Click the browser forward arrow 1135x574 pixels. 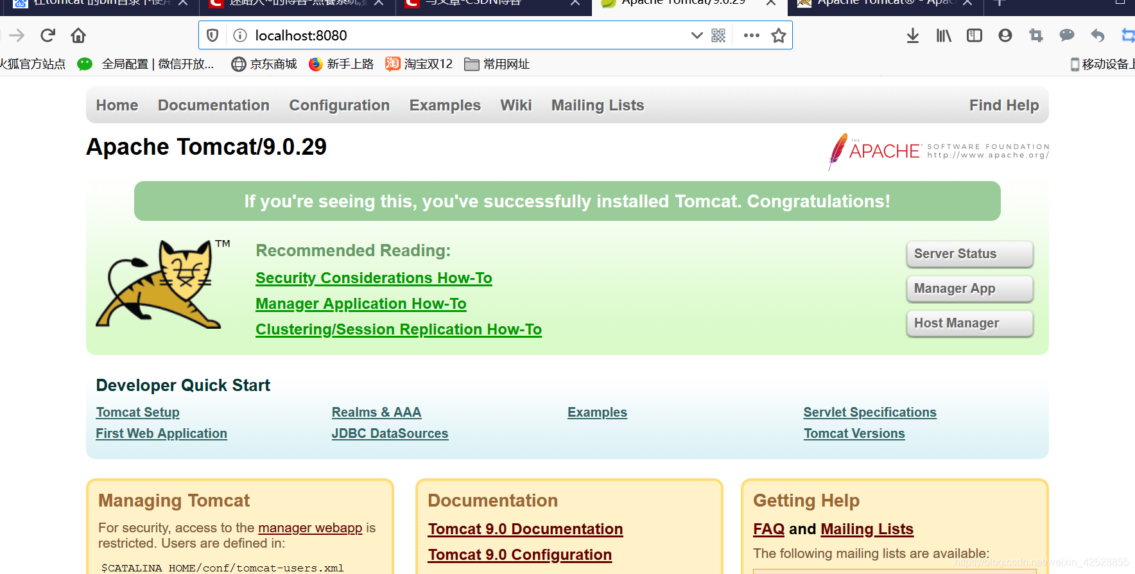pyautogui.click(x=17, y=35)
